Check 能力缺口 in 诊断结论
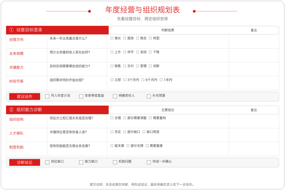Image resolution: width=285 pixels, height=190 pixels. [81, 162]
